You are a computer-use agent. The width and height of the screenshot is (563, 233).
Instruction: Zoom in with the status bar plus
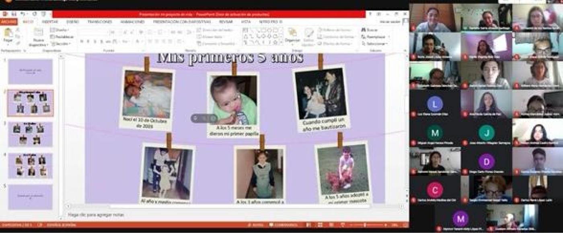385,225
